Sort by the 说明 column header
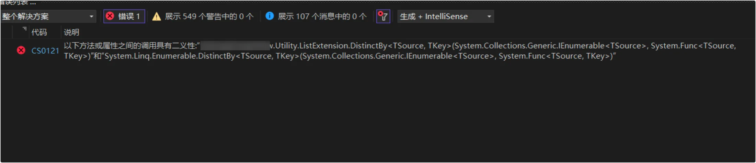 tap(71, 32)
